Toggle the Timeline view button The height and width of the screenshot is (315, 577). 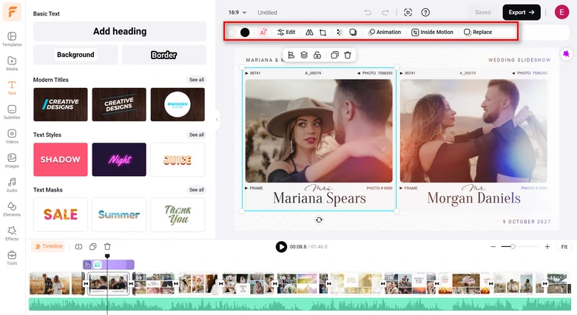[x=49, y=246]
